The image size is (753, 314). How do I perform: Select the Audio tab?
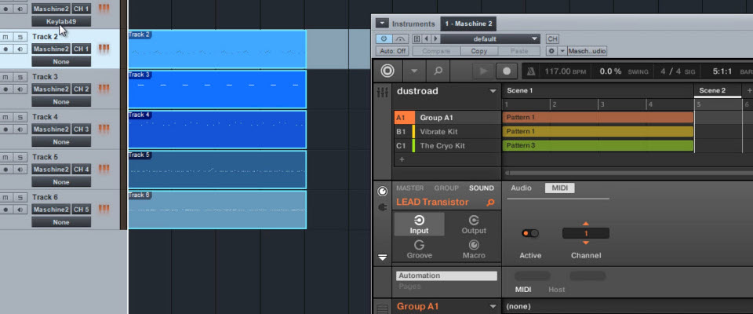point(521,188)
